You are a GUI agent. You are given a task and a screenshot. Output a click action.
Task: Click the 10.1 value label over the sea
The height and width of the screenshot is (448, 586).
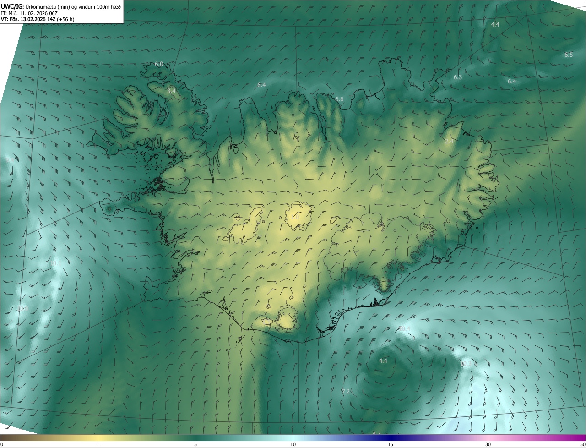tap(55, 264)
